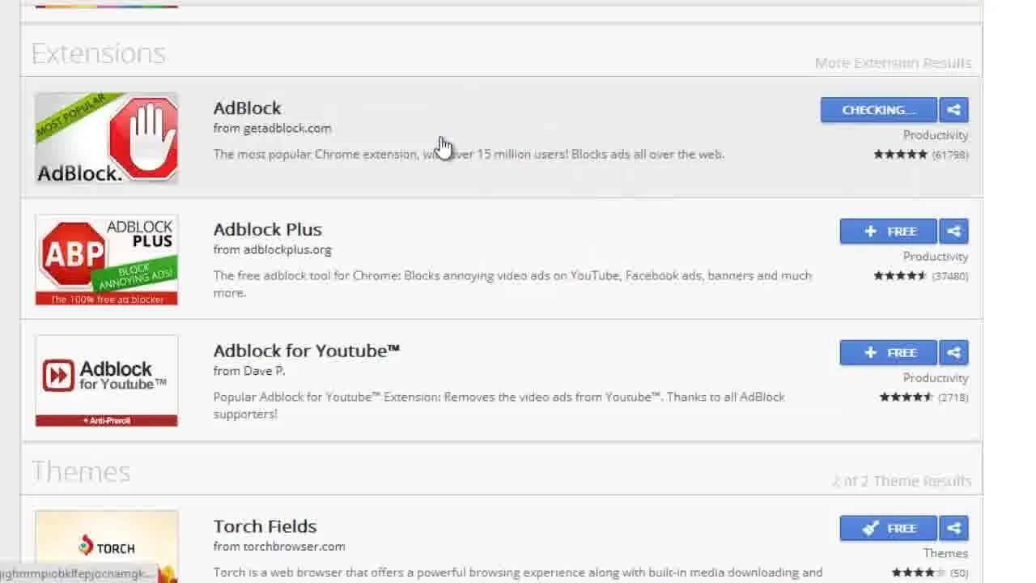The height and width of the screenshot is (583, 1036).
Task: Click the '2 of 2 Theme Results' text
Action: (902, 481)
